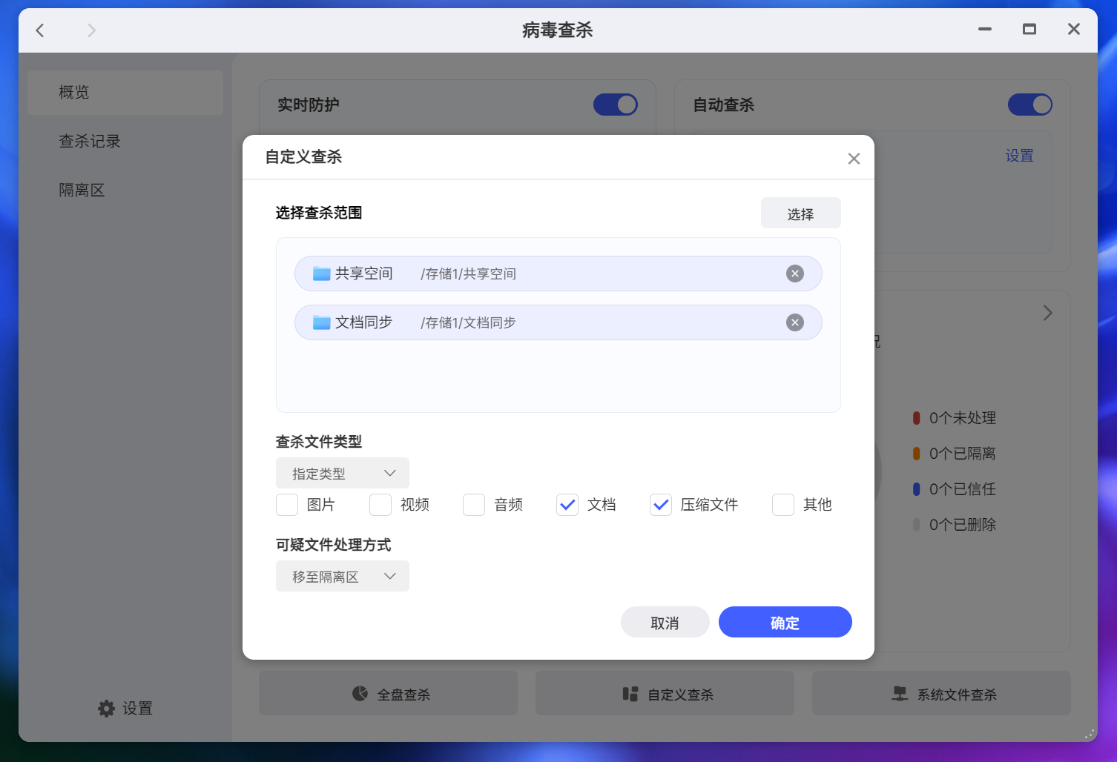Click the 共享空间 folder icon

coord(321,274)
